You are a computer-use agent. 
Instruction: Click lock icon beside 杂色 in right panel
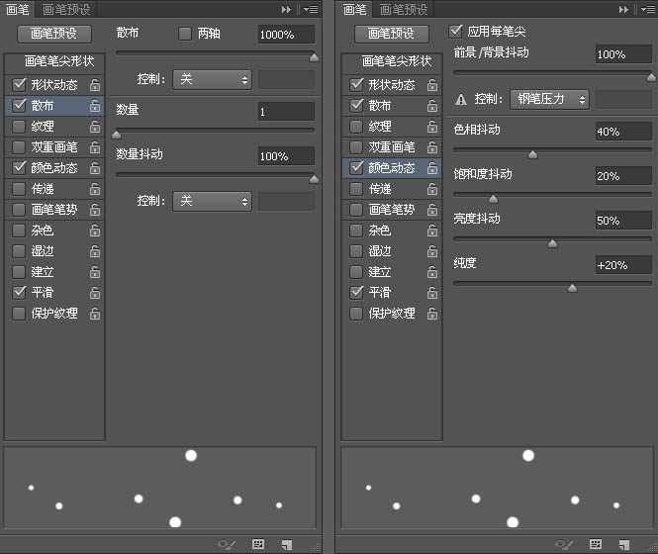(x=432, y=231)
